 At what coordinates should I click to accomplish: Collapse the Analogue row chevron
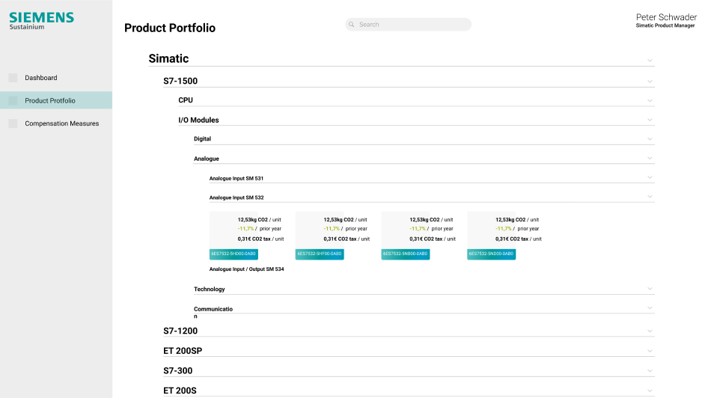[650, 159]
